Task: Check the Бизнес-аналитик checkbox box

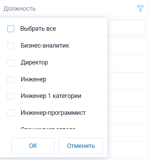Action: (11, 46)
